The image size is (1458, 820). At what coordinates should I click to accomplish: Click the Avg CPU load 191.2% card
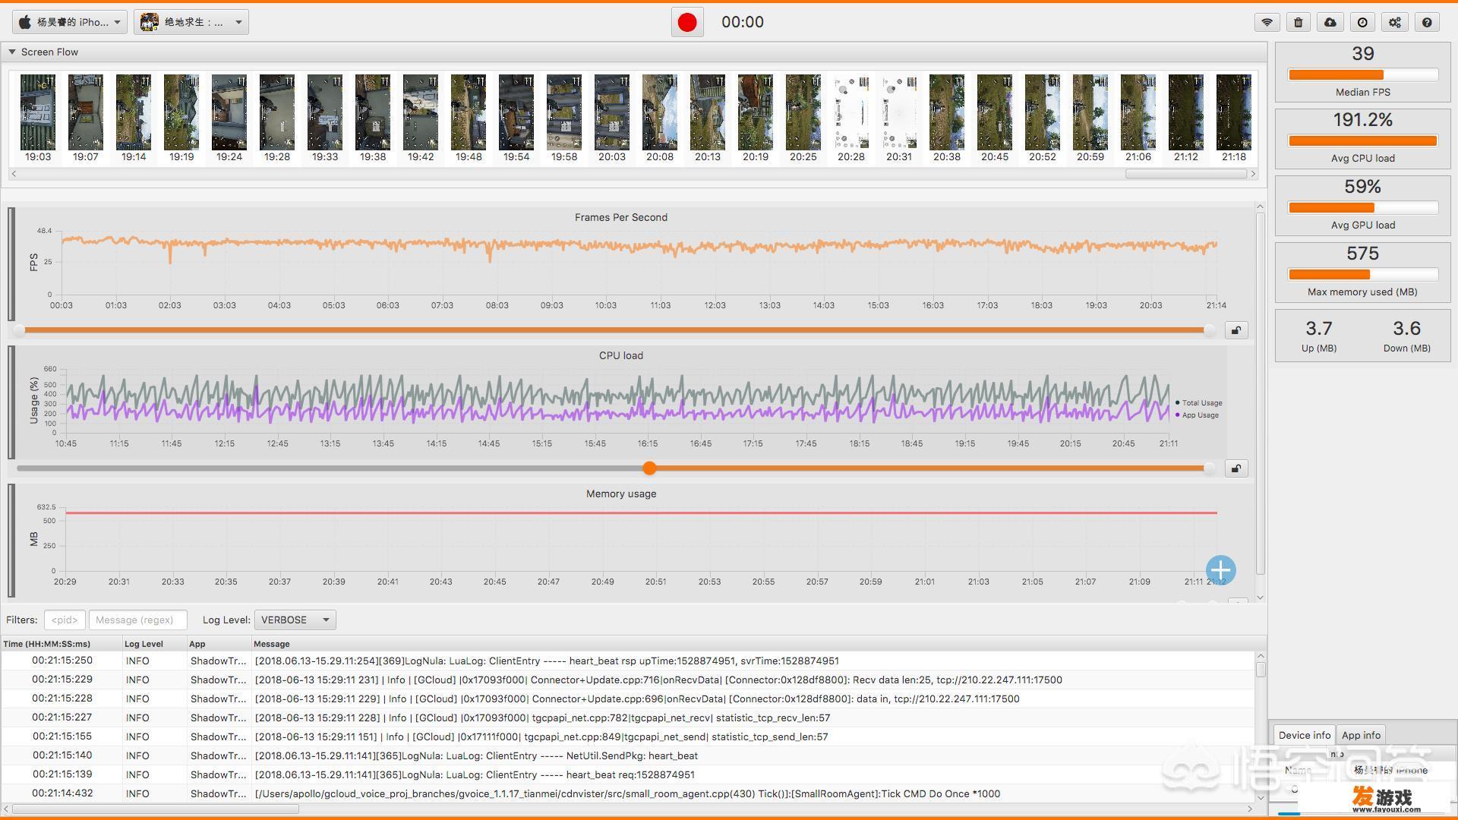pyautogui.click(x=1362, y=138)
